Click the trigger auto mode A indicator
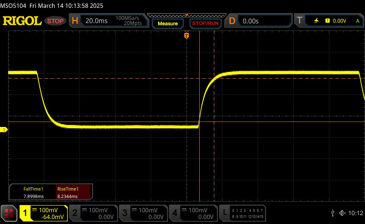 pos(358,21)
